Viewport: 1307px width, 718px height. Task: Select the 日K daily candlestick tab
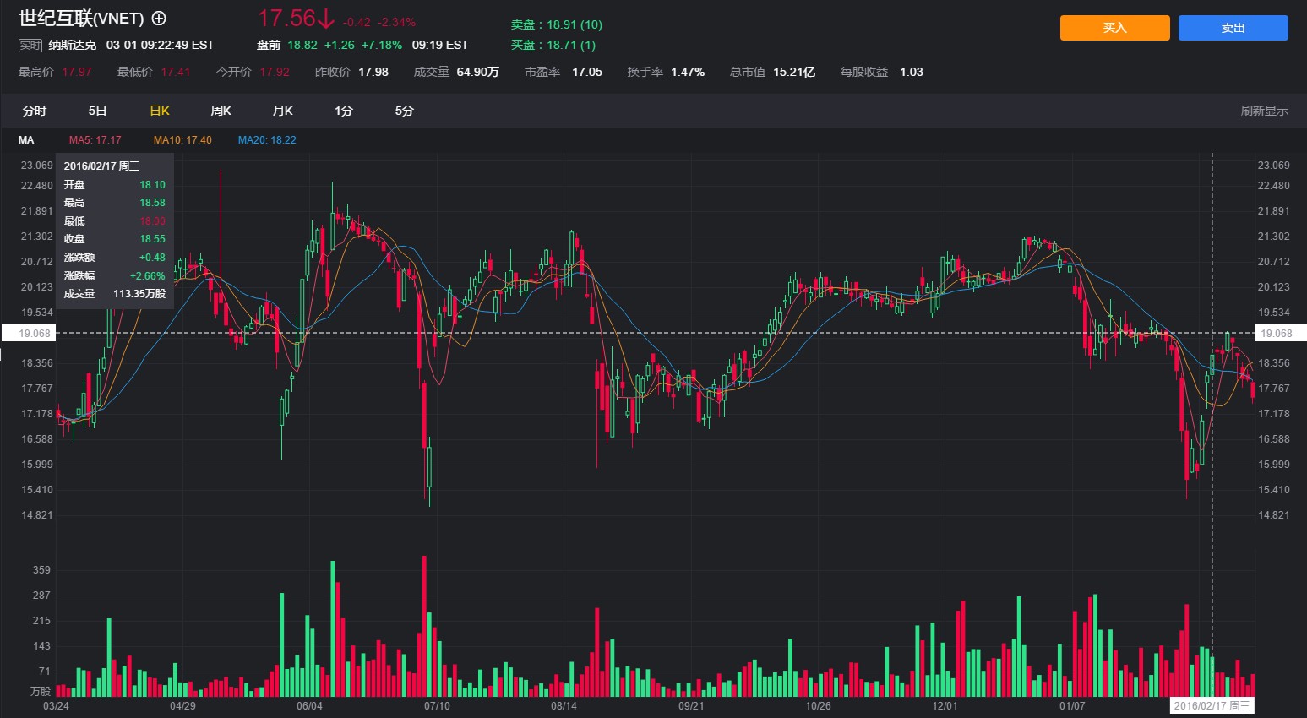160,111
